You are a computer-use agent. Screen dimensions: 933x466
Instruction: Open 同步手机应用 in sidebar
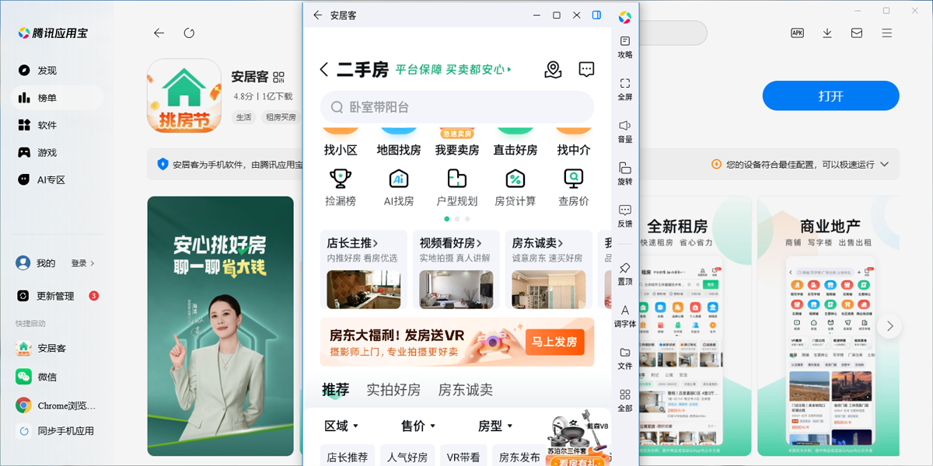[x=56, y=431]
